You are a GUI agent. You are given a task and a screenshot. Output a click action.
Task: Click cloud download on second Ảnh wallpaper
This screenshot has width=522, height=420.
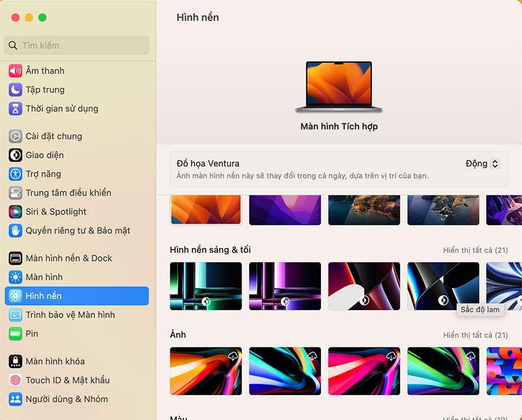point(313,356)
